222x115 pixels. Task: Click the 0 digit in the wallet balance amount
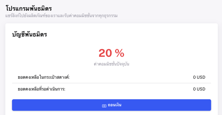[194, 77]
